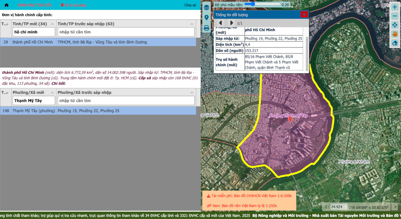Open the map layers panel

(x=207, y=7)
